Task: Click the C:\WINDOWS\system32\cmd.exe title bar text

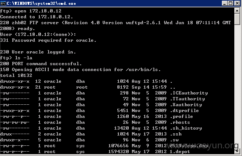Action: coord(41,3)
